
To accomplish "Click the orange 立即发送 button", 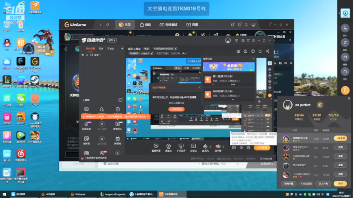I will coord(176,109).
